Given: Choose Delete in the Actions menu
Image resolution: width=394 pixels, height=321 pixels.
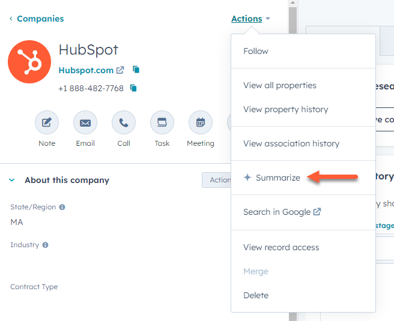Looking at the screenshot, I should tap(256, 295).
